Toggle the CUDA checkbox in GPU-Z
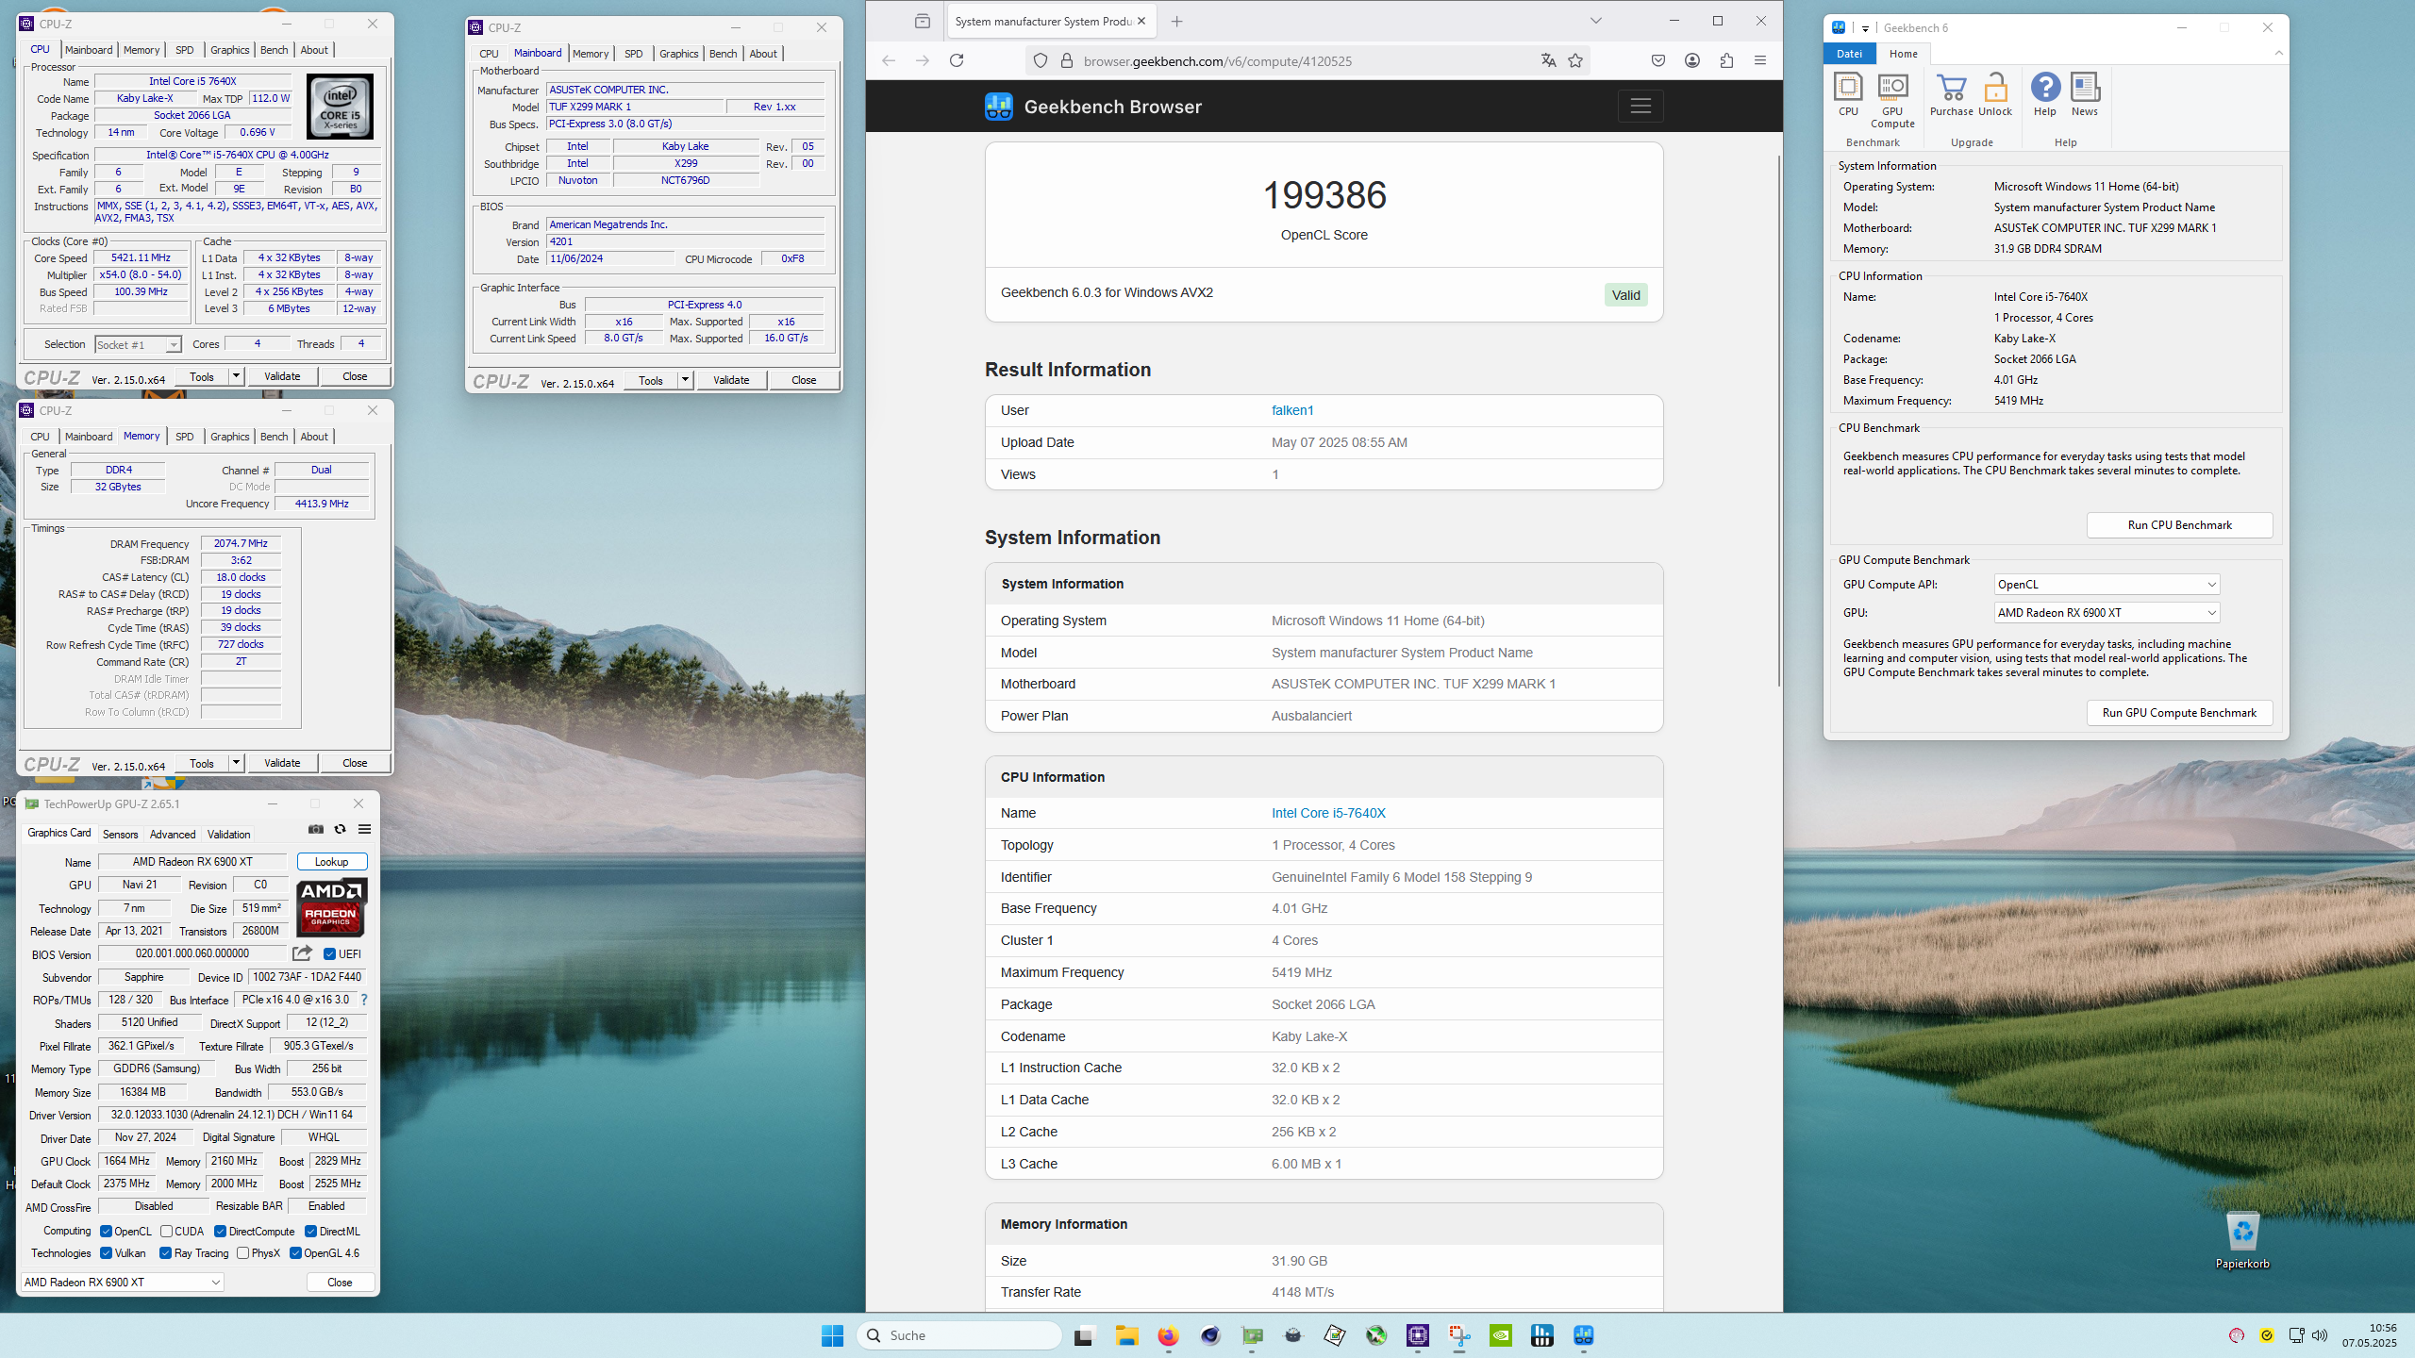 [166, 1231]
